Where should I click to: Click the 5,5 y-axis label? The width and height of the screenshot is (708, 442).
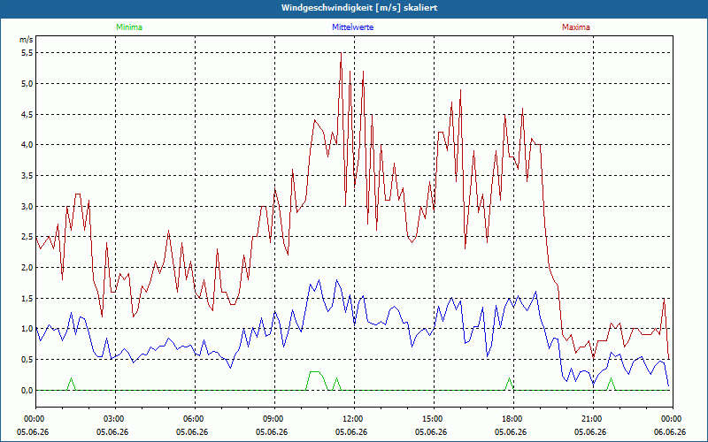coord(27,53)
